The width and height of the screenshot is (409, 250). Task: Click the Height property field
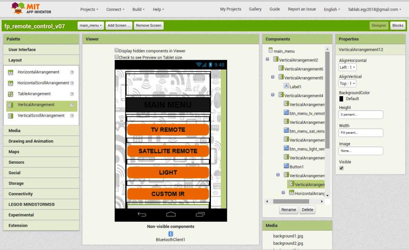(x=361, y=115)
